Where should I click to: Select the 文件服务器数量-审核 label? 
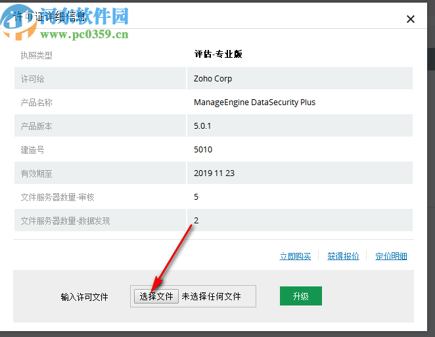(57, 197)
